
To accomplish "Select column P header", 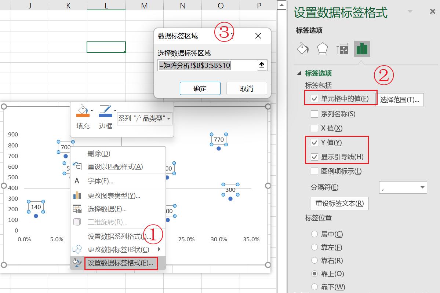I will [259, 6].
